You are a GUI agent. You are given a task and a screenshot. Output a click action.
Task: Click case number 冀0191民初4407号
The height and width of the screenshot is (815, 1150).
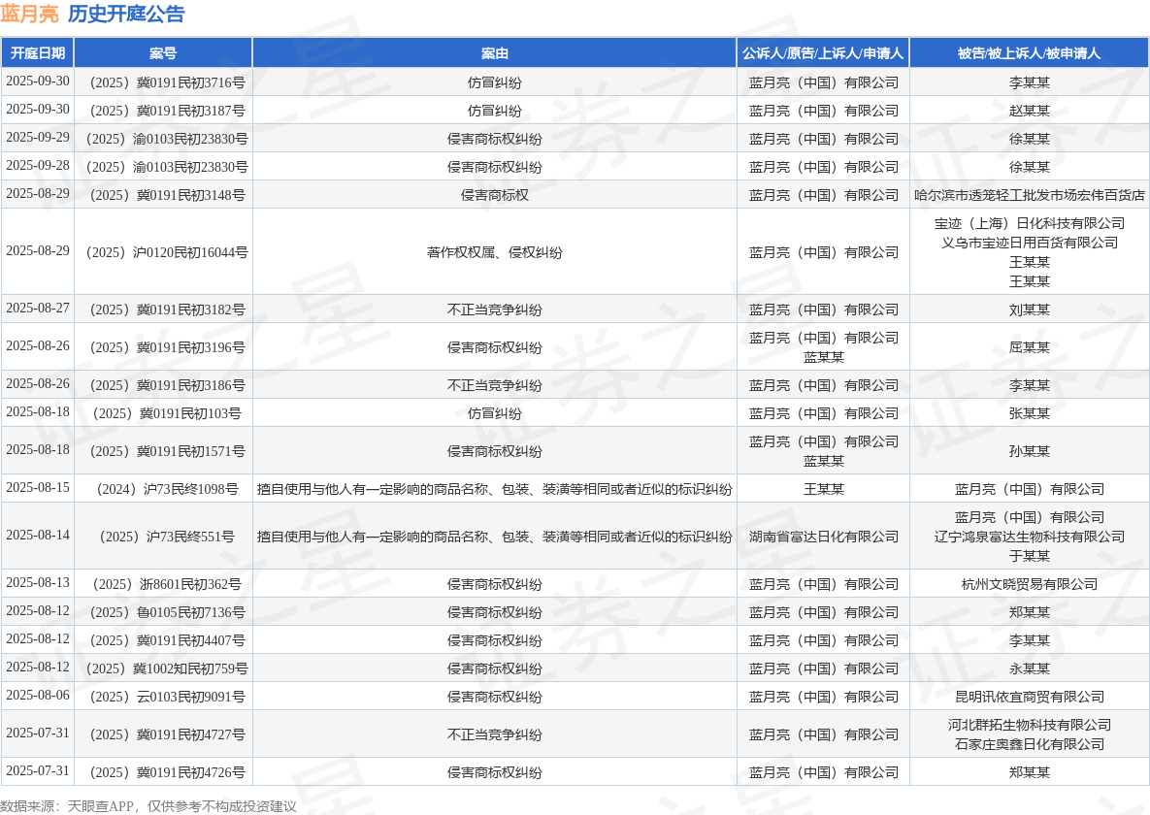[x=167, y=639]
